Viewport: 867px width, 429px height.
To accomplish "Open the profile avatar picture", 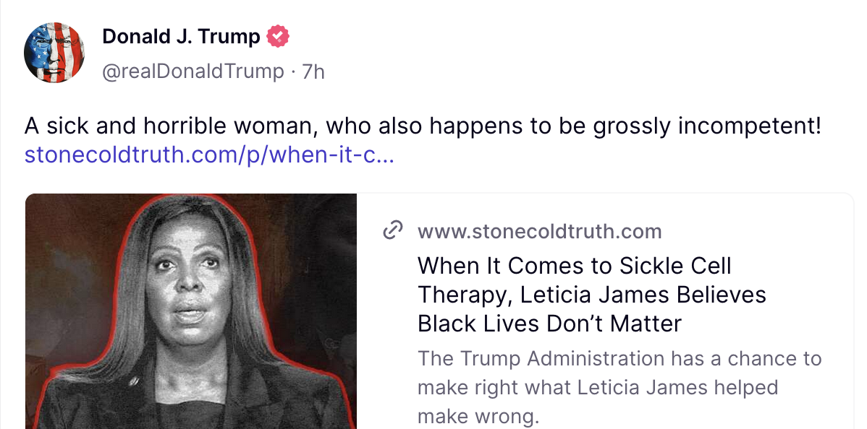I will pos(55,52).
